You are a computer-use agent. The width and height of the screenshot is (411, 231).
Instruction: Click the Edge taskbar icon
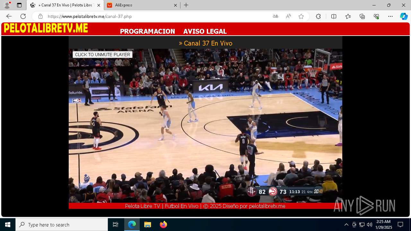(132, 225)
